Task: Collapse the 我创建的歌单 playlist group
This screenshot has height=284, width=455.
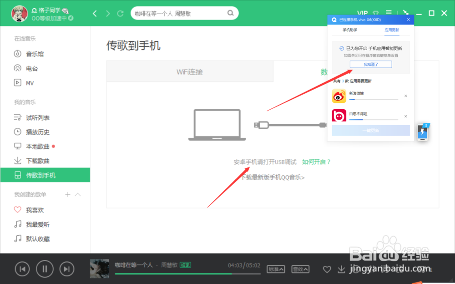Action: (78, 194)
